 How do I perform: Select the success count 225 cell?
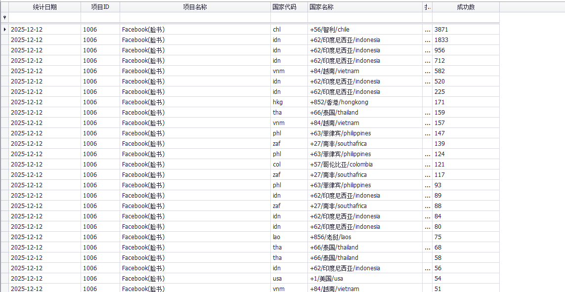point(466,92)
